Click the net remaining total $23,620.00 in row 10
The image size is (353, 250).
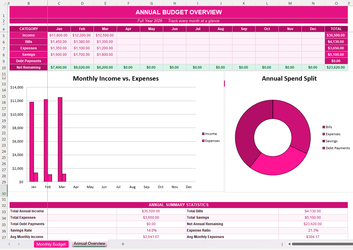336,67
